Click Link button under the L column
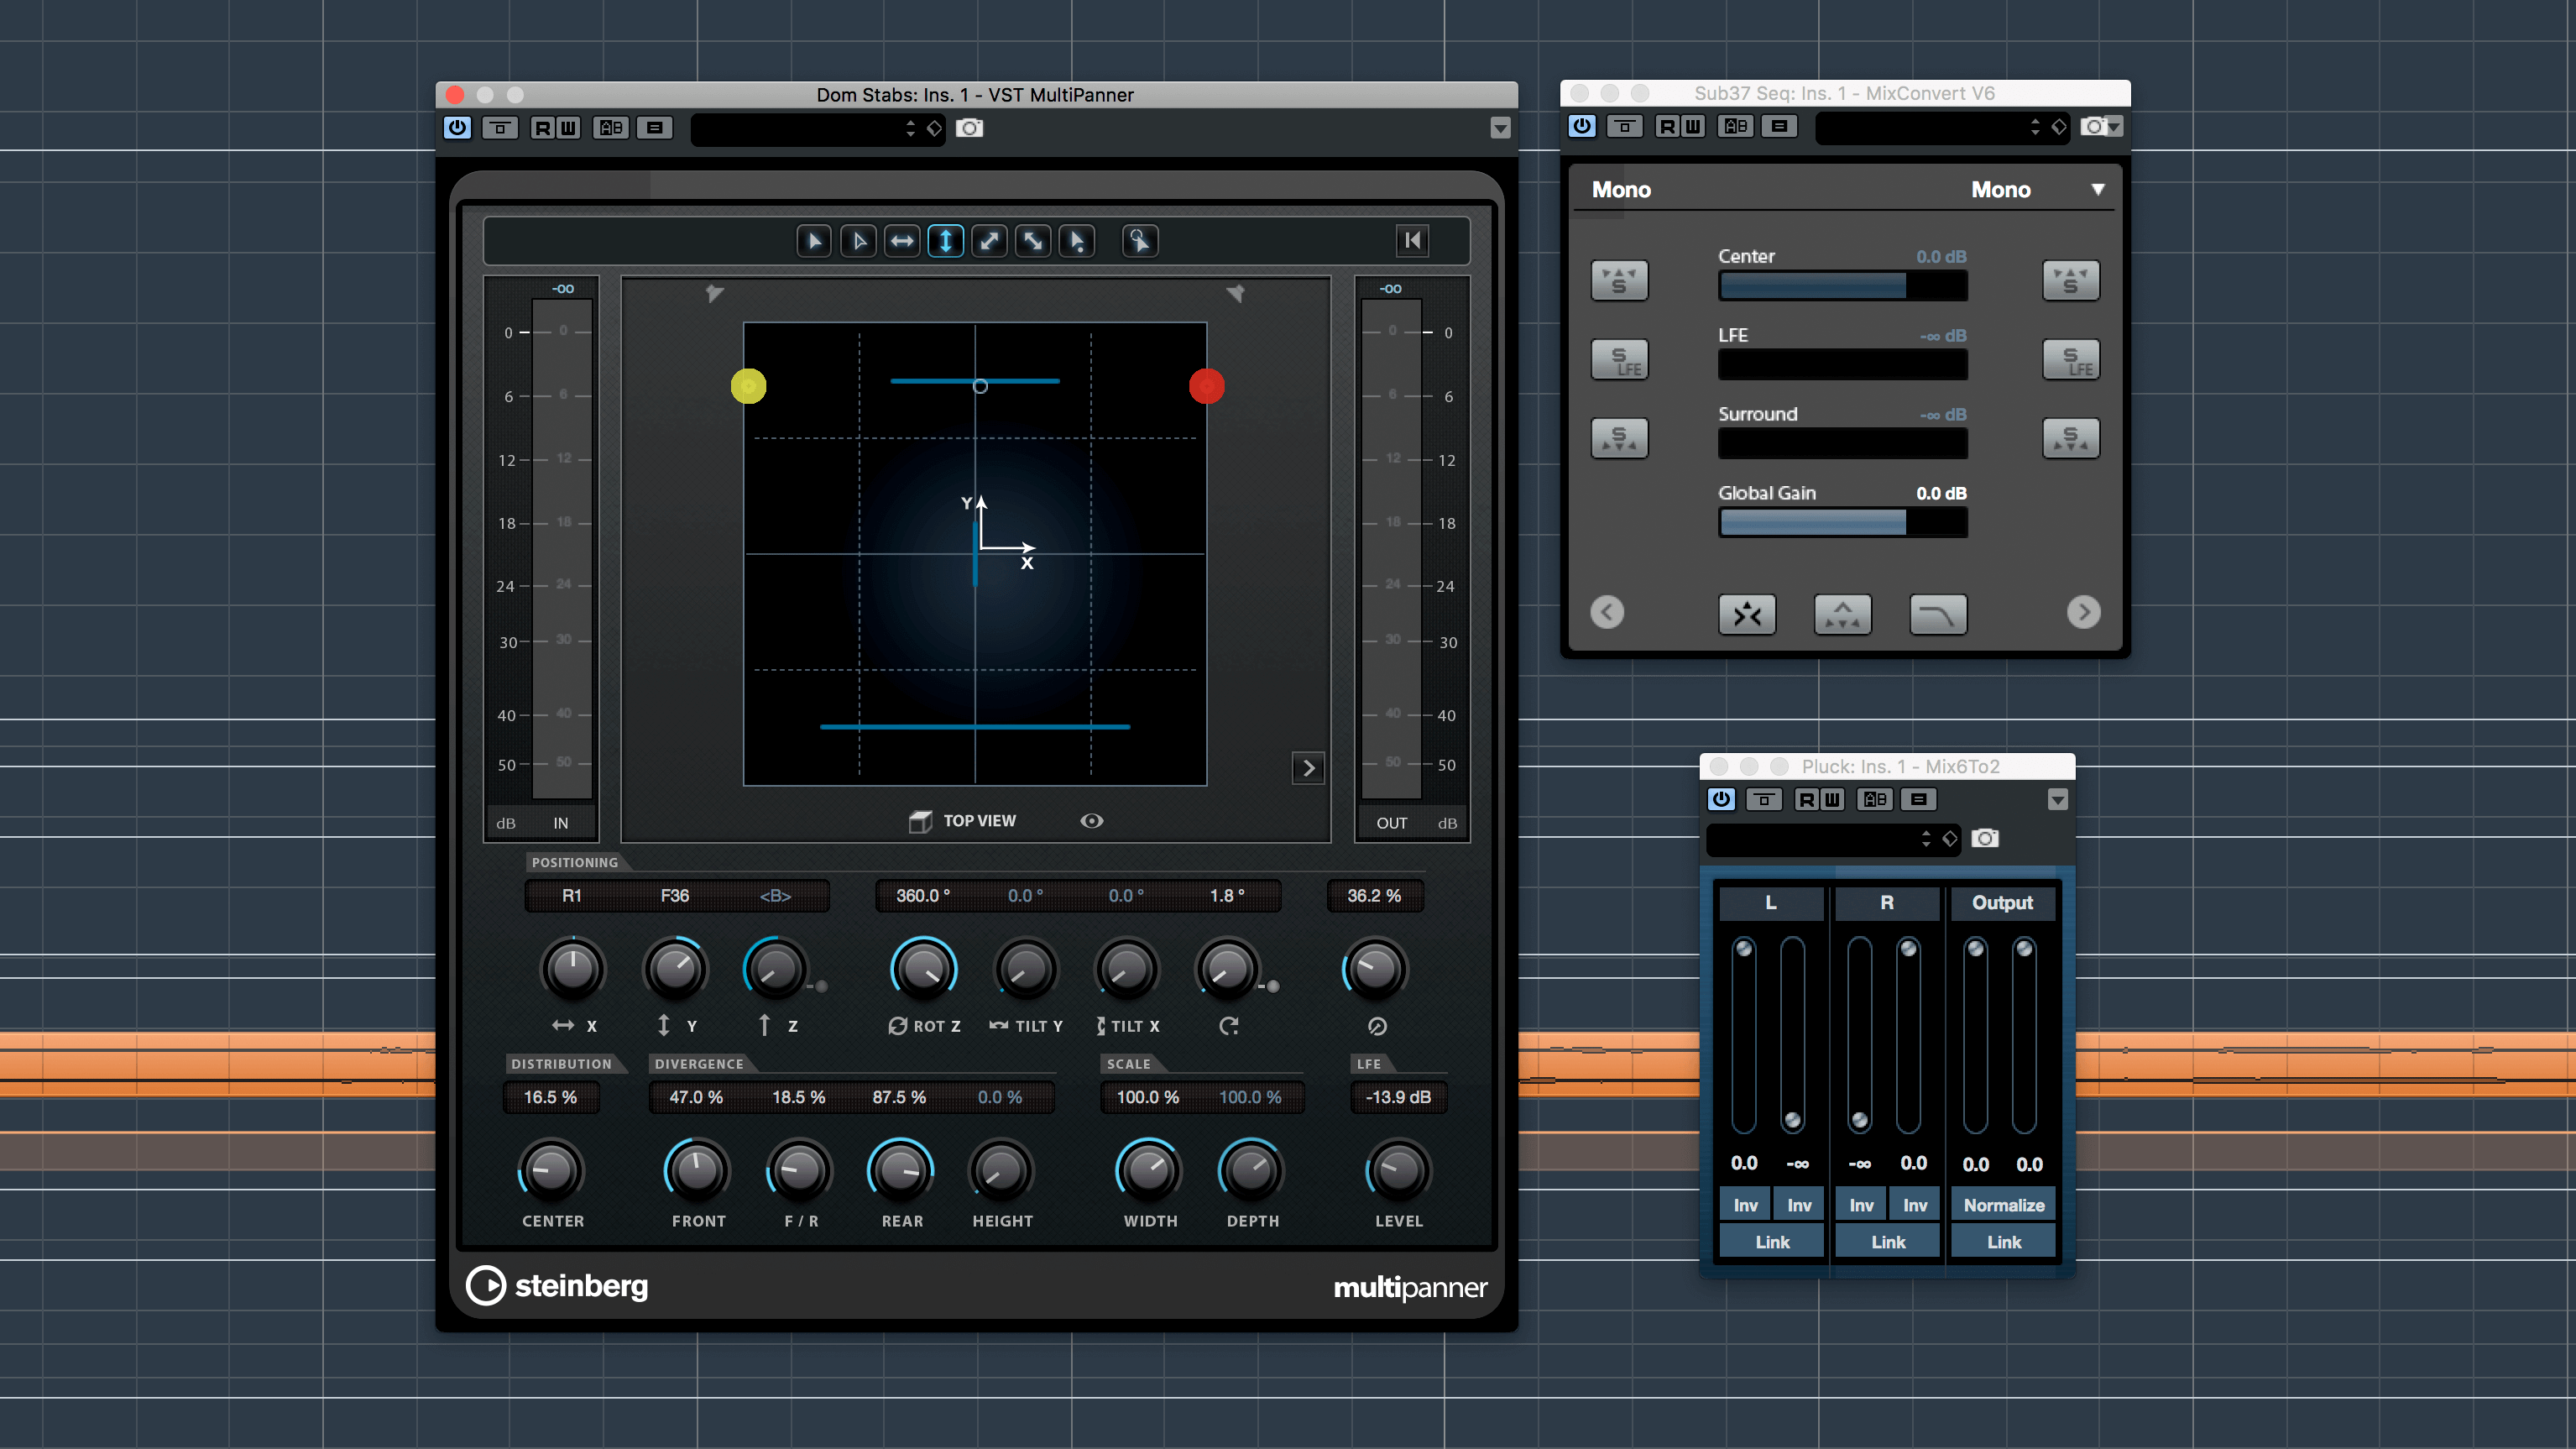This screenshot has width=2576, height=1449. (x=1772, y=1242)
